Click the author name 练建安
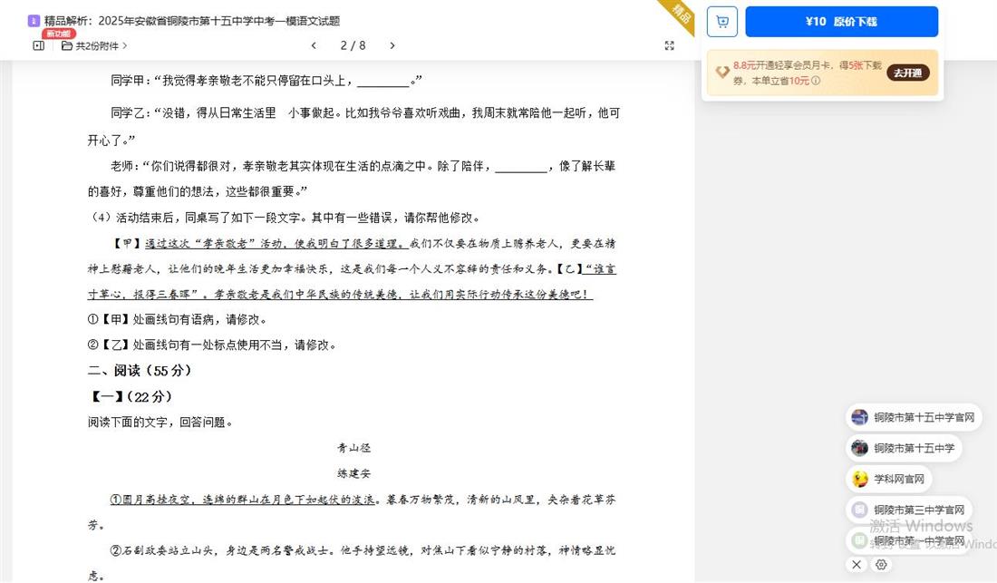This screenshot has height=583, width=997. [354, 473]
